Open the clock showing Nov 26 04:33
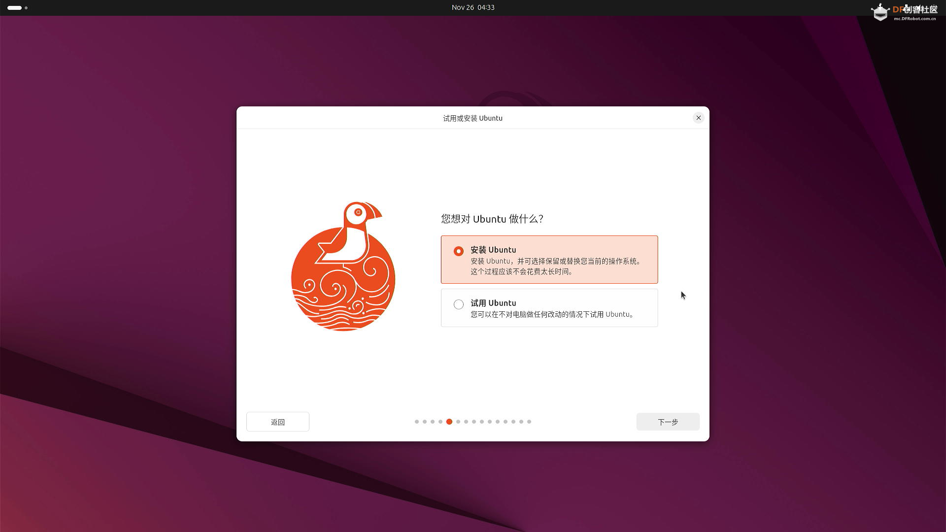 [x=473, y=7]
